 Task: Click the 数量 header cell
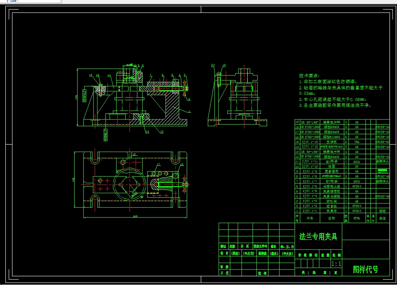click(346, 218)
